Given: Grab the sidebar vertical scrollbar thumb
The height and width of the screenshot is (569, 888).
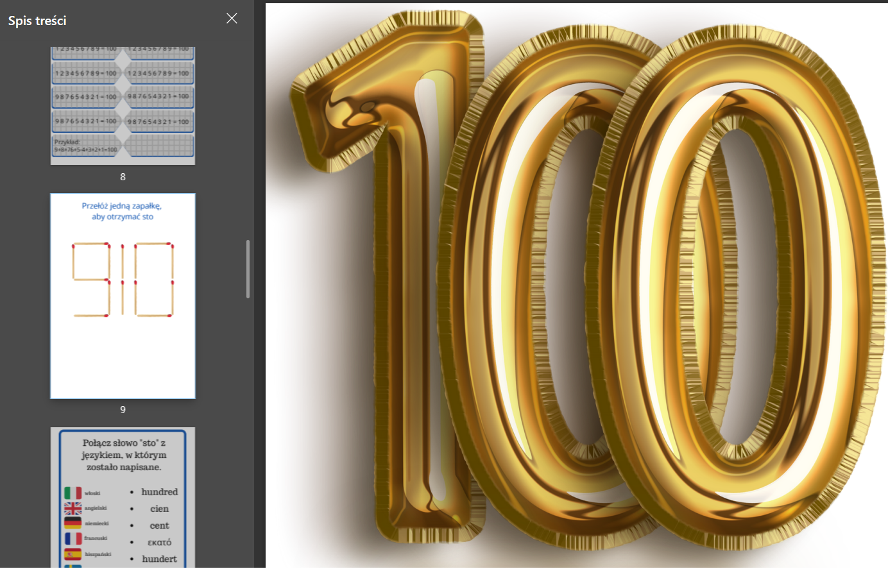Looking at the screenshot, I should [248, 269].
